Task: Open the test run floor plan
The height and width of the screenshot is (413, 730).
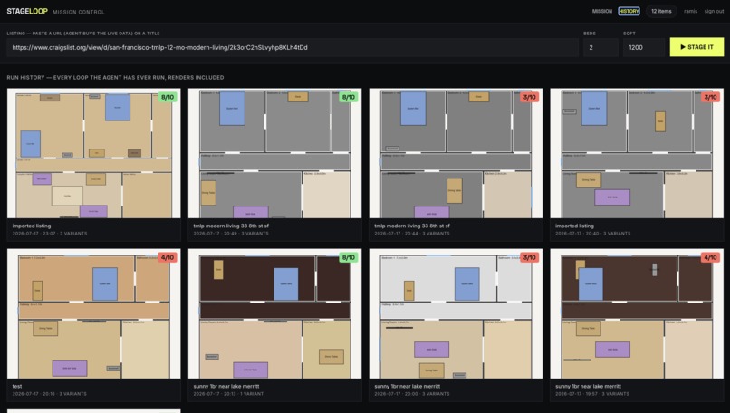Action: tap(93, 313)
